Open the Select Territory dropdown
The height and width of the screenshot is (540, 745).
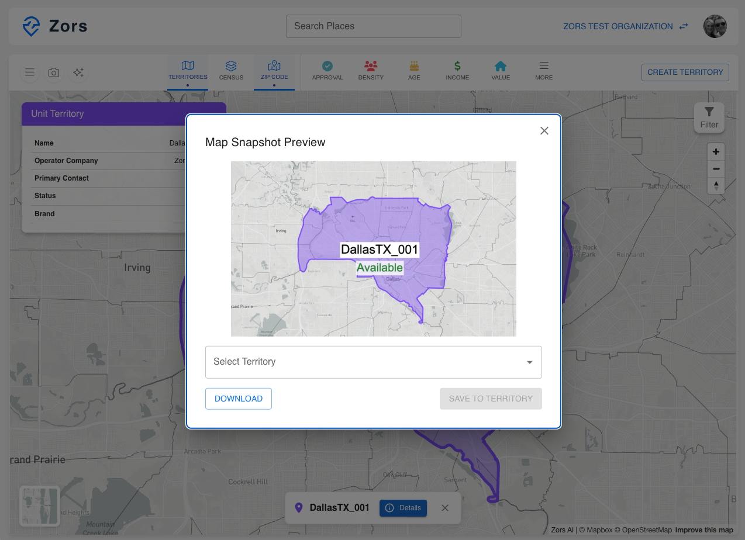point(373,362)
